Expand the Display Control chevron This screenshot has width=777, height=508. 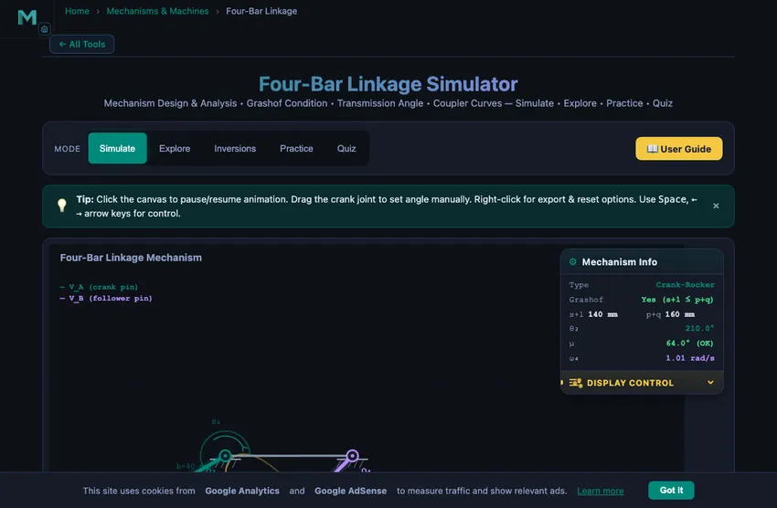point(710,383)
